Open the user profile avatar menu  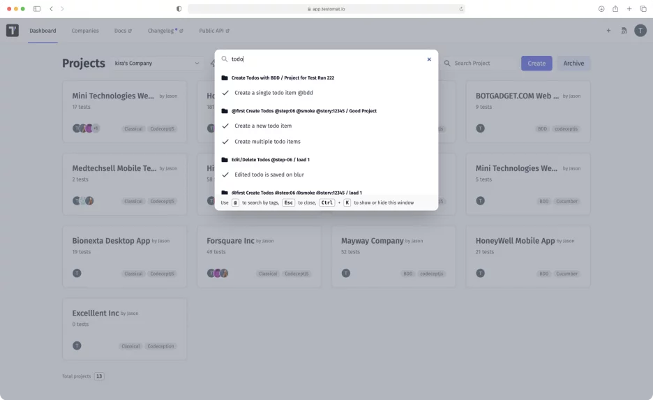pos(640,31)
